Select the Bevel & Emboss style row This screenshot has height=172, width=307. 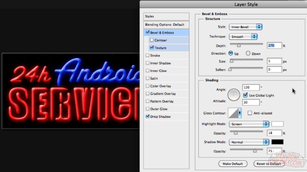click(x=166, y=32)
